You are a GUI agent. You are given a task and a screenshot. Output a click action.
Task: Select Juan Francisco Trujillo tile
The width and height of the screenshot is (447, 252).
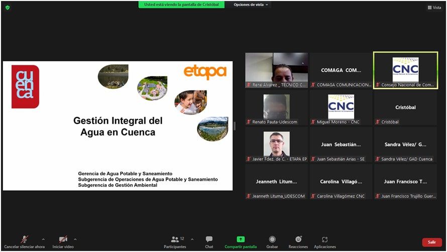[x=406, y=182]
